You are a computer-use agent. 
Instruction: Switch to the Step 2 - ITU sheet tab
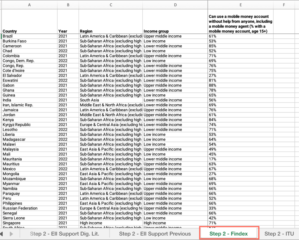coord(279,234)
